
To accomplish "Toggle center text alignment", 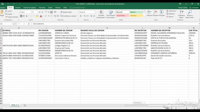I will 49,16.
